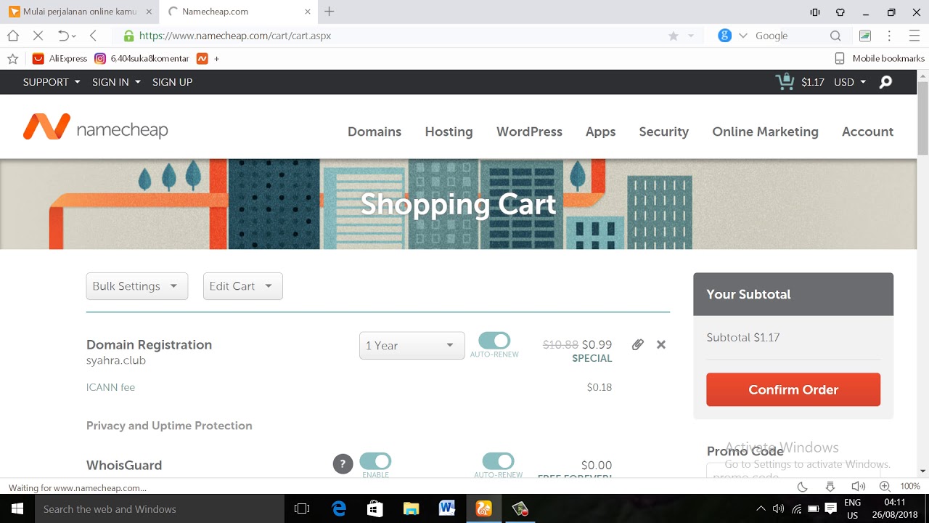Viewport: 929px width, 523px height.
Task: Open the Edit Cart dropdown
Action: click(243, 286)
